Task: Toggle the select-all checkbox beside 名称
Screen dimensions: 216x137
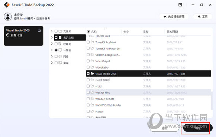Action: (88, 32)
